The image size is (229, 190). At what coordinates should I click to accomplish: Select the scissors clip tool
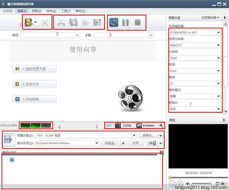tap(61, 23)
